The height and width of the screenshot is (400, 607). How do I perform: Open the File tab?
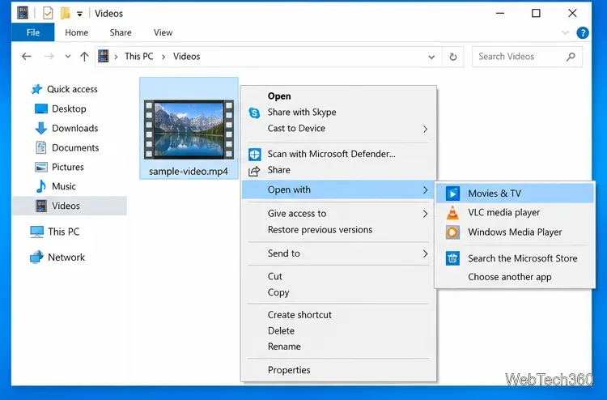click(x=33, y=32)
